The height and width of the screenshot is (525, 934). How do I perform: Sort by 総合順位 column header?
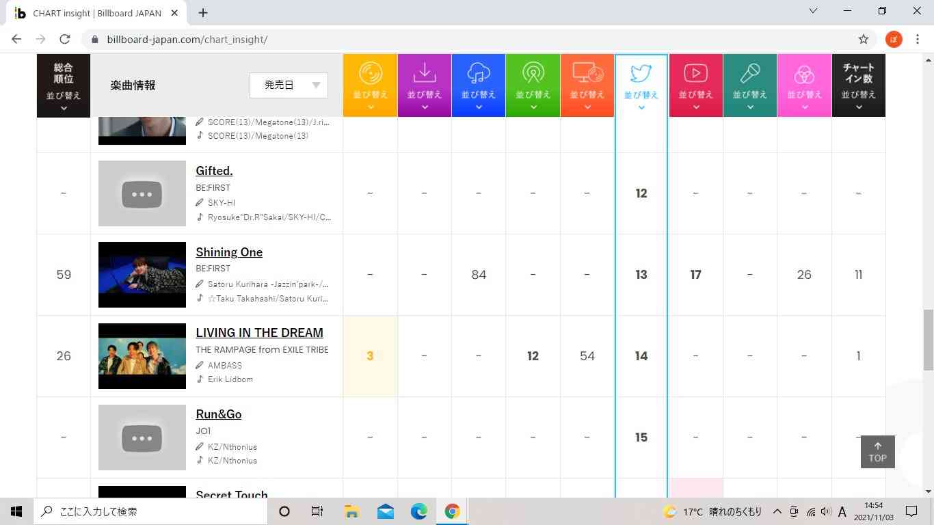(64, 85)
